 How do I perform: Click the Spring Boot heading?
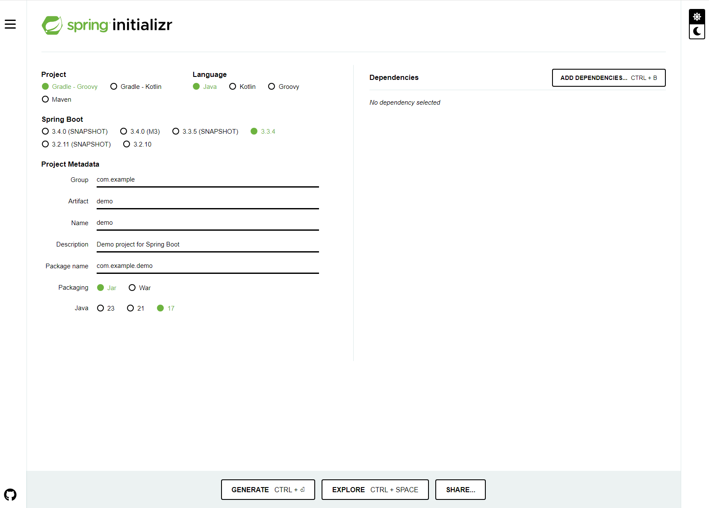tap(62, 119)
